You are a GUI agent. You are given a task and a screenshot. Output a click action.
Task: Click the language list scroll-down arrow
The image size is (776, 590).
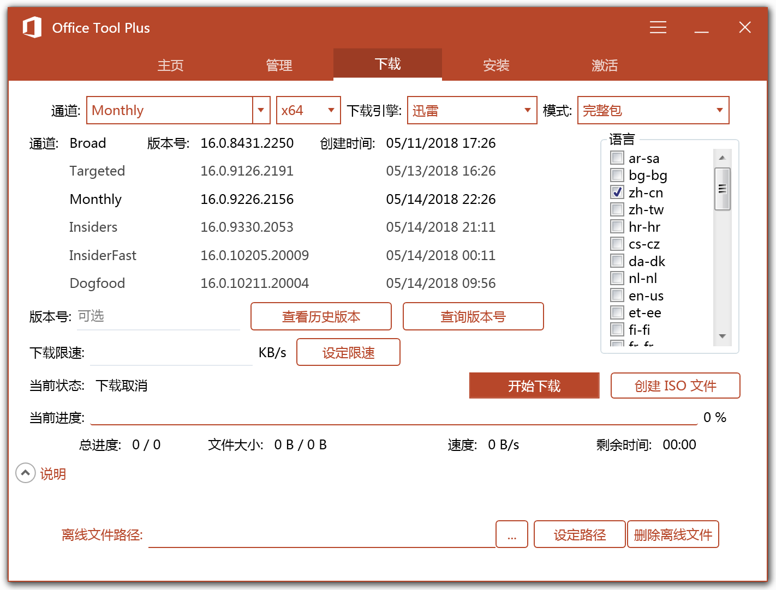(x=722, y=336)
